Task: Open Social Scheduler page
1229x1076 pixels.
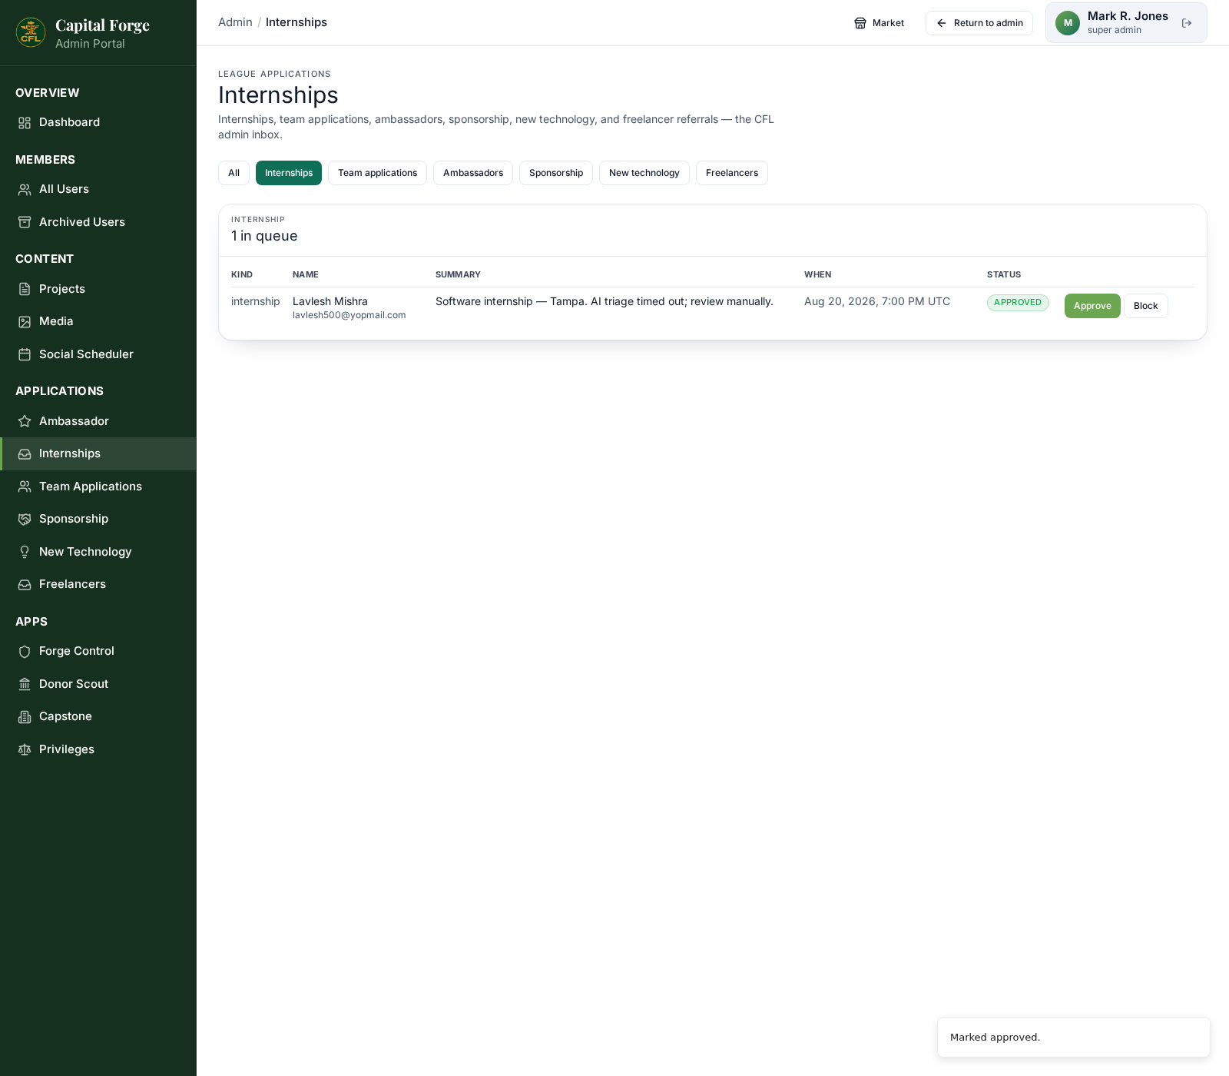Action: coord(98,354)
